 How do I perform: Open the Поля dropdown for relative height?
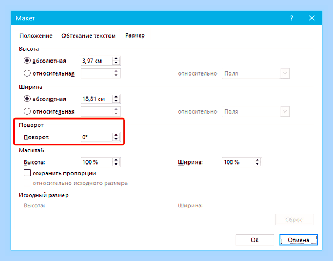[256, 73]
